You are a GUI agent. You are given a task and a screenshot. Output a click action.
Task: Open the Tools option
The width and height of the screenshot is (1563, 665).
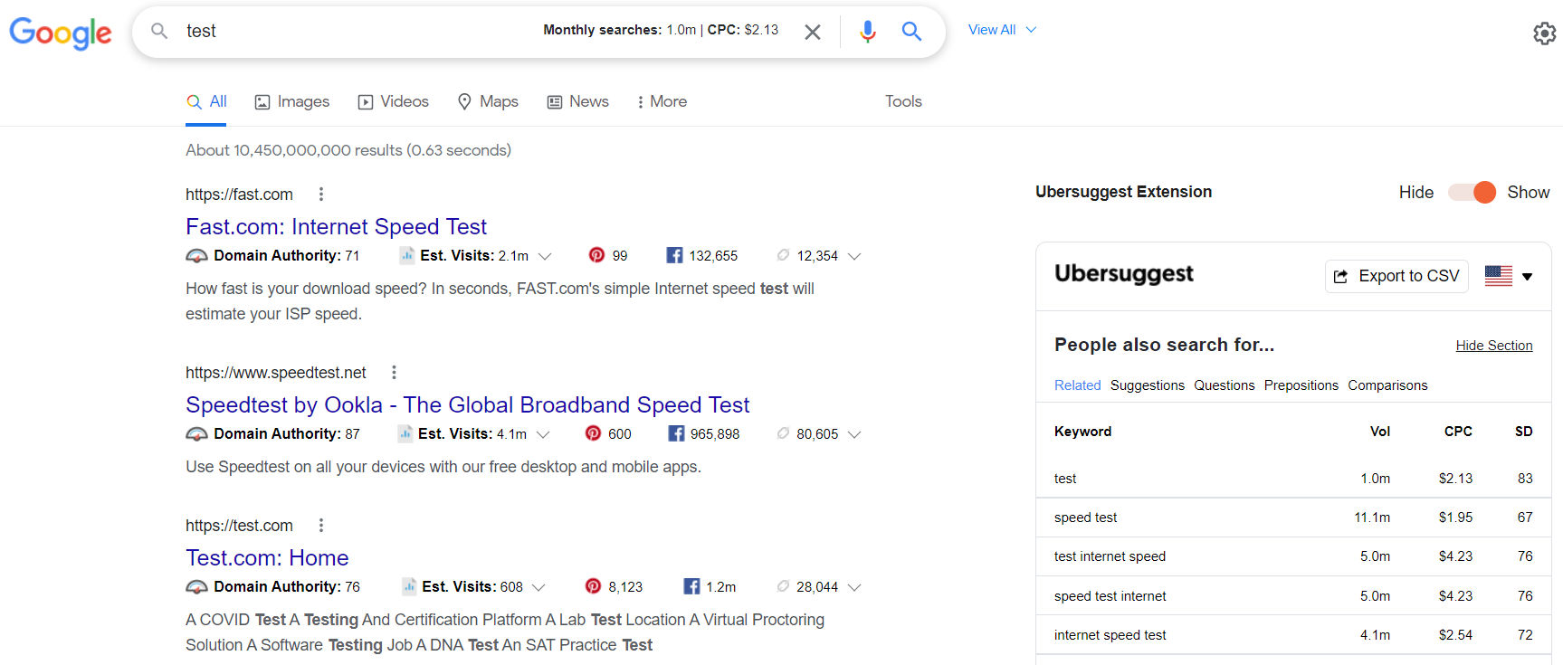pyautogui.click(x=903, y=101)
